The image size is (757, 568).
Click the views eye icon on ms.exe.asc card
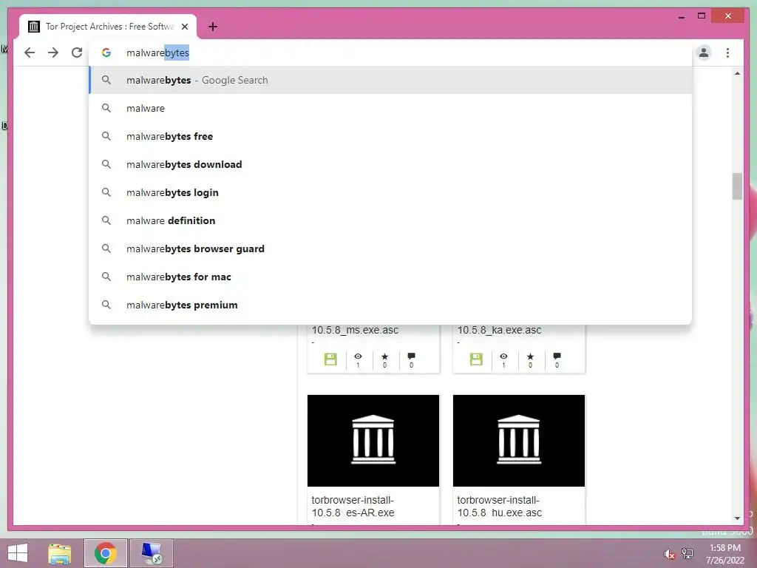tap(358, 356)
